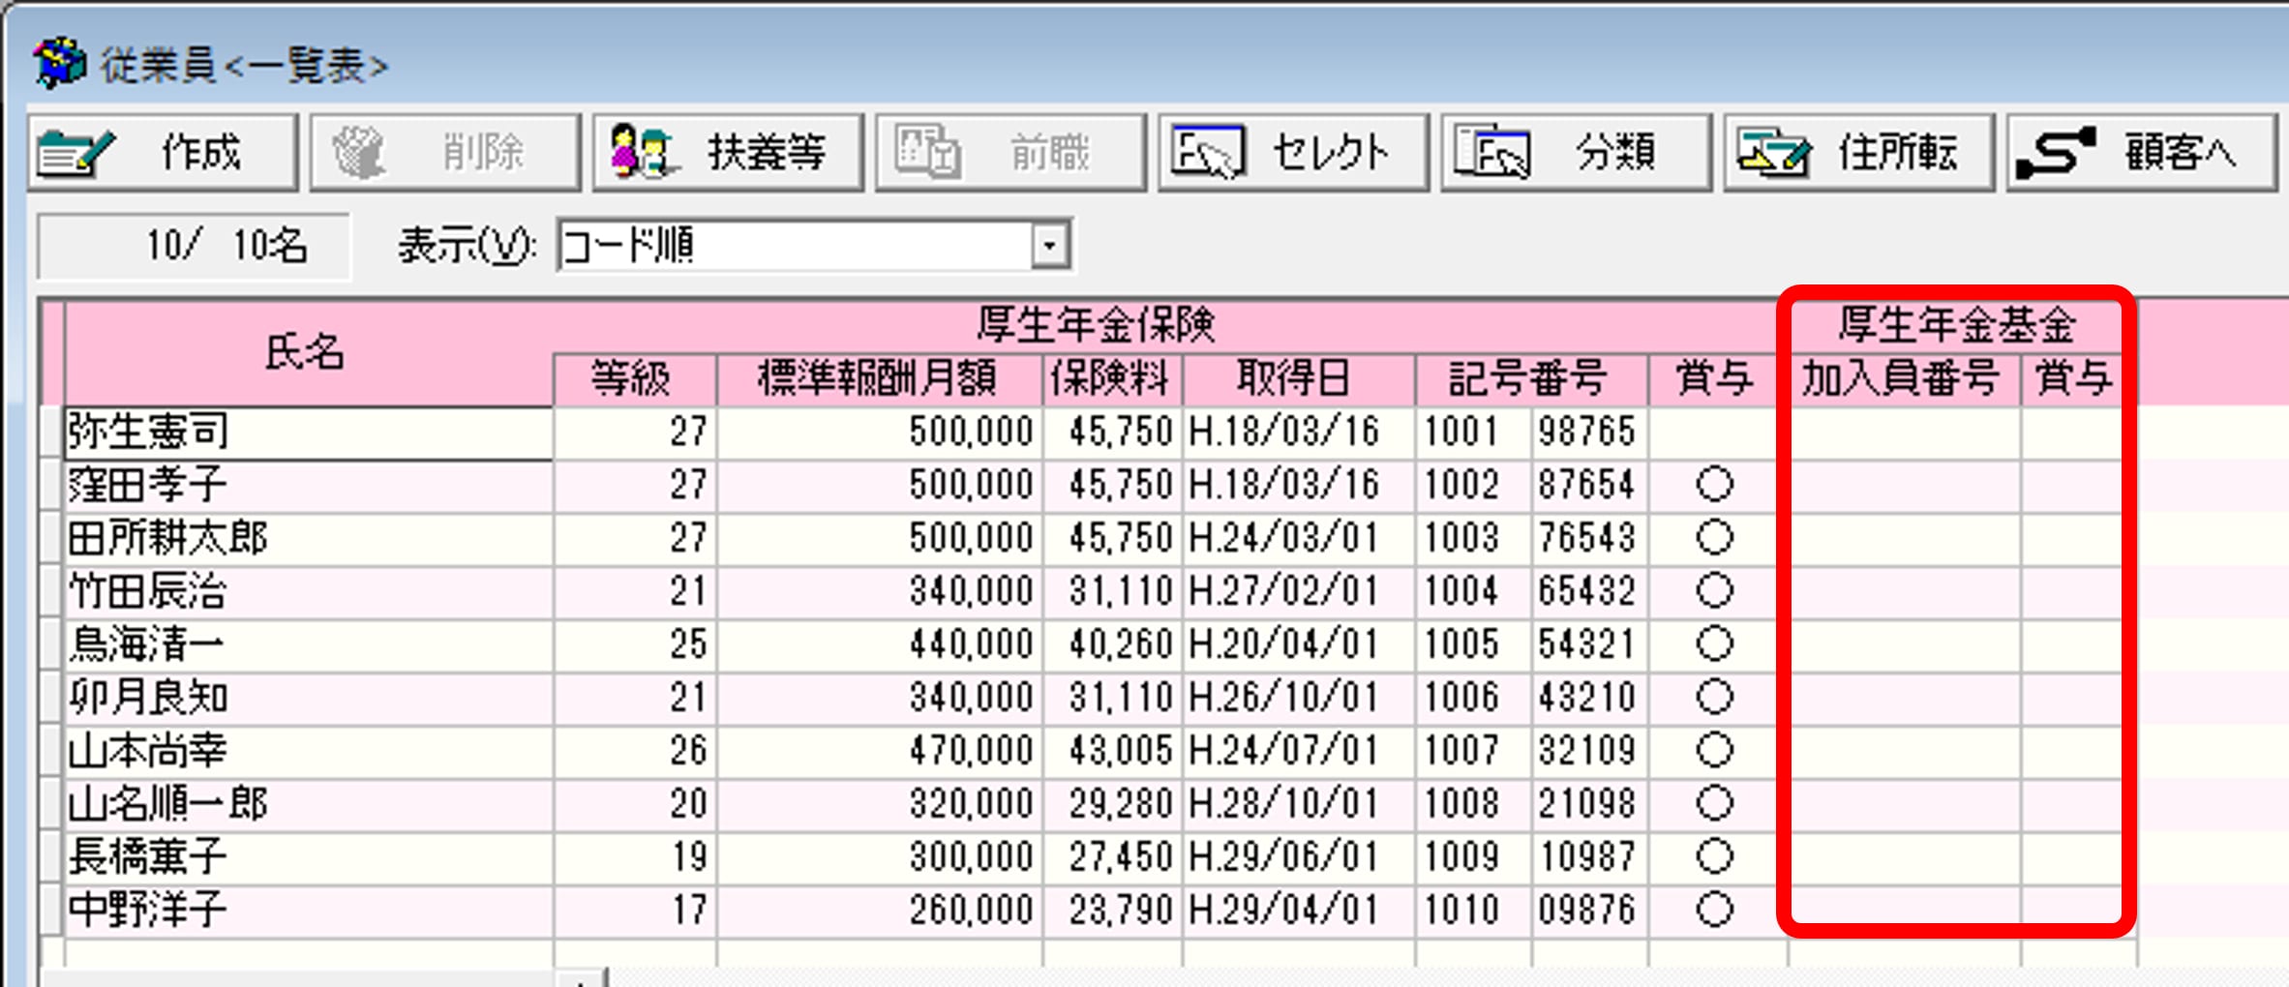Click the 顧客へ export icon
2289x987 pixels.
[x=2056, y=153]
